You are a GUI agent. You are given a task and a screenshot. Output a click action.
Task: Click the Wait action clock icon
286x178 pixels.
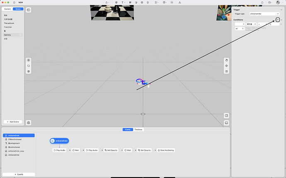(x=73, y=150)
